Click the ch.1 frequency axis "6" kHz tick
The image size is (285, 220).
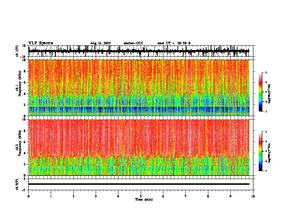tap(25, 82)
